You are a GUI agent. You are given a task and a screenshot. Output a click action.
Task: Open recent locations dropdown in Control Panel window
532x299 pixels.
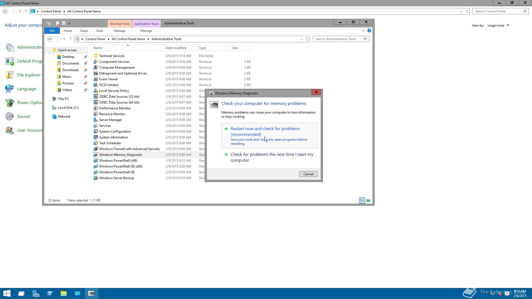pyautogui.click(x=20, y=11)
